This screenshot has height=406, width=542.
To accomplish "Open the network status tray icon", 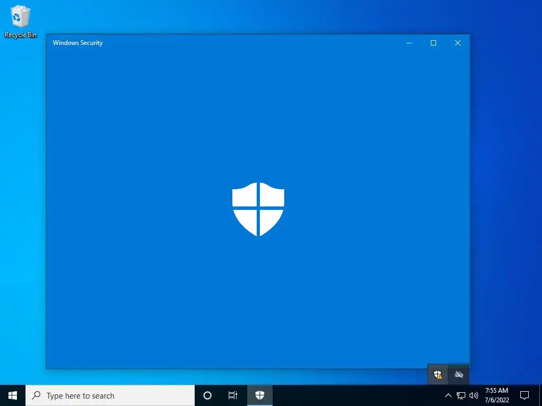I will (461, 395).
